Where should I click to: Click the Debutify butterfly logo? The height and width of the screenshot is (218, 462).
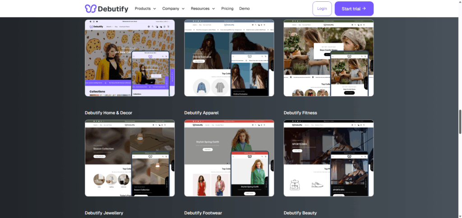coord(90,9)
